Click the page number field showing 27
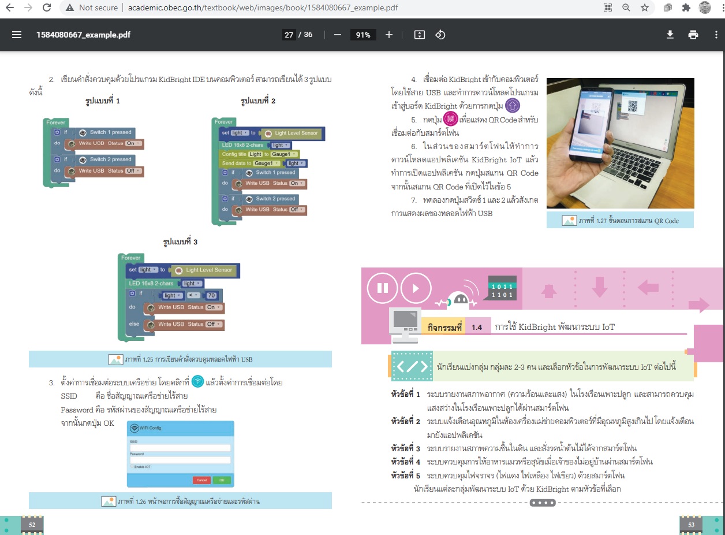 [x=289, y=35]
